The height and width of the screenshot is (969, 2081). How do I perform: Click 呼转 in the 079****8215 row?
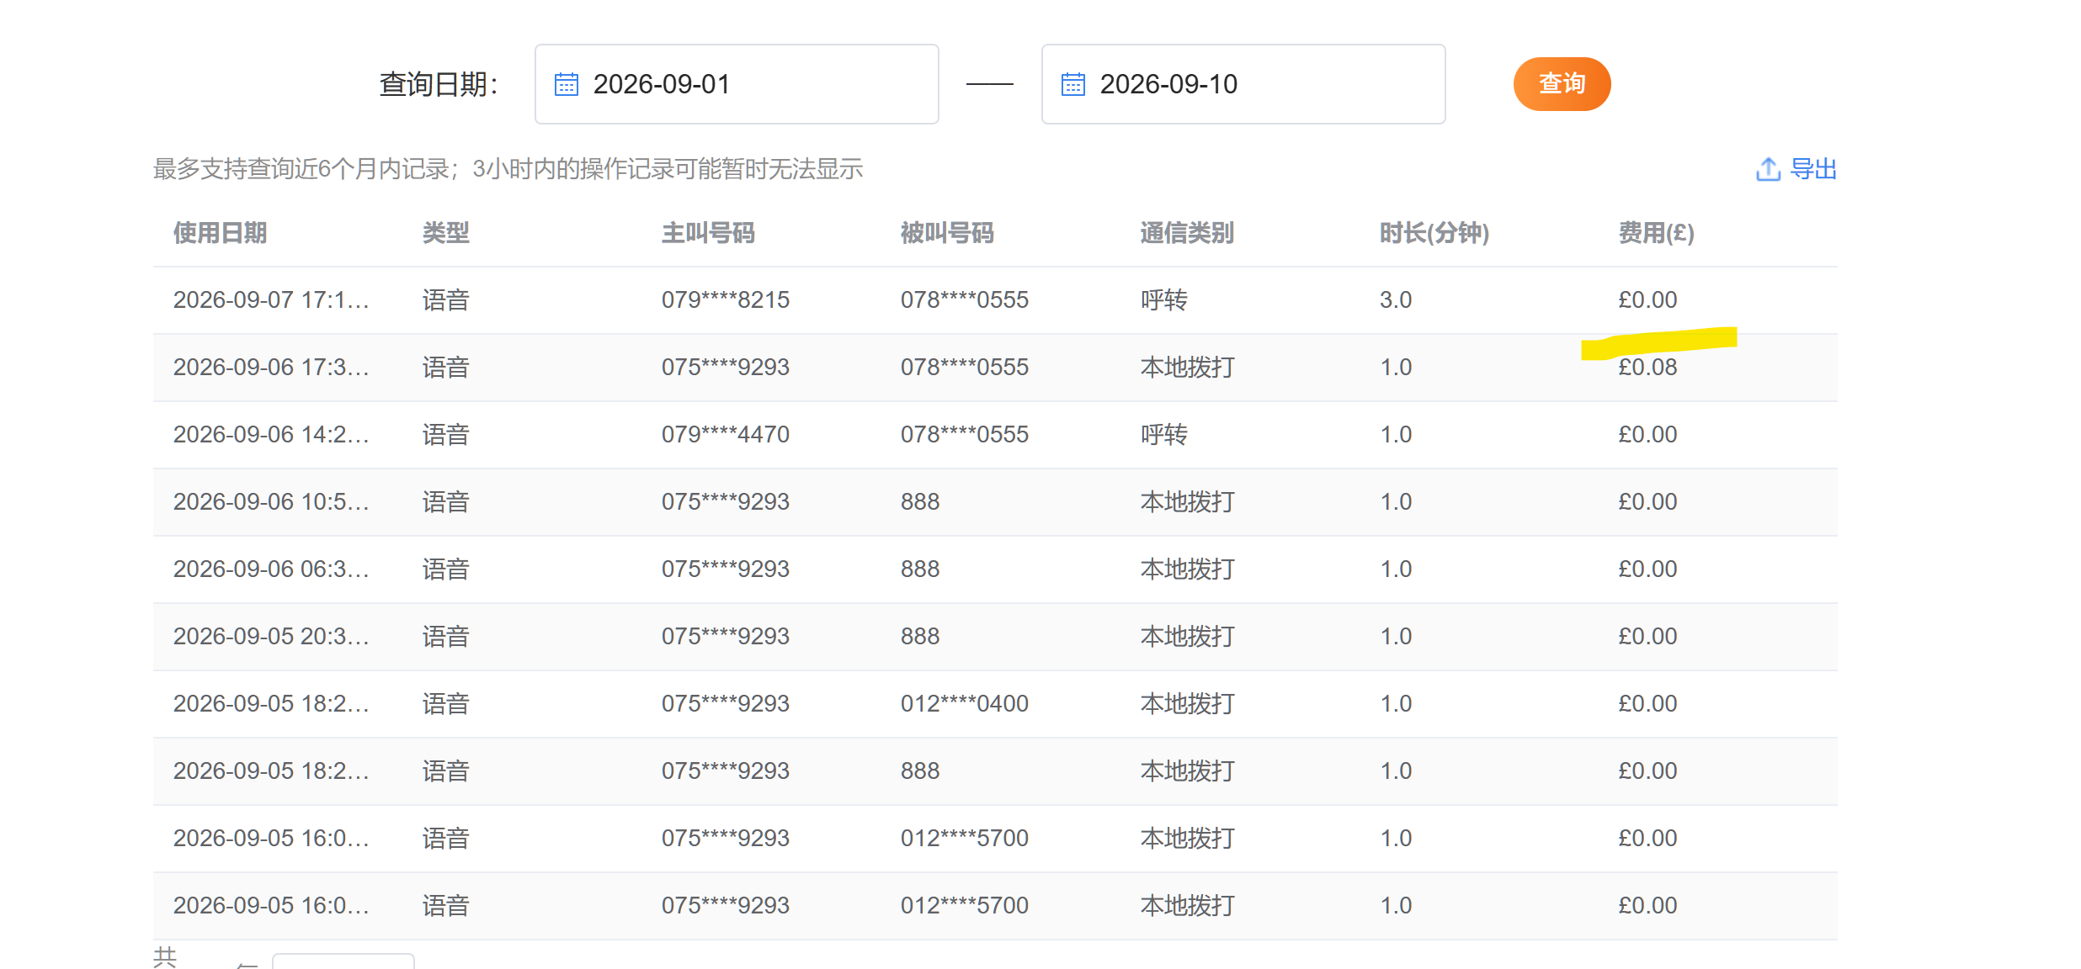(1164, 300)
